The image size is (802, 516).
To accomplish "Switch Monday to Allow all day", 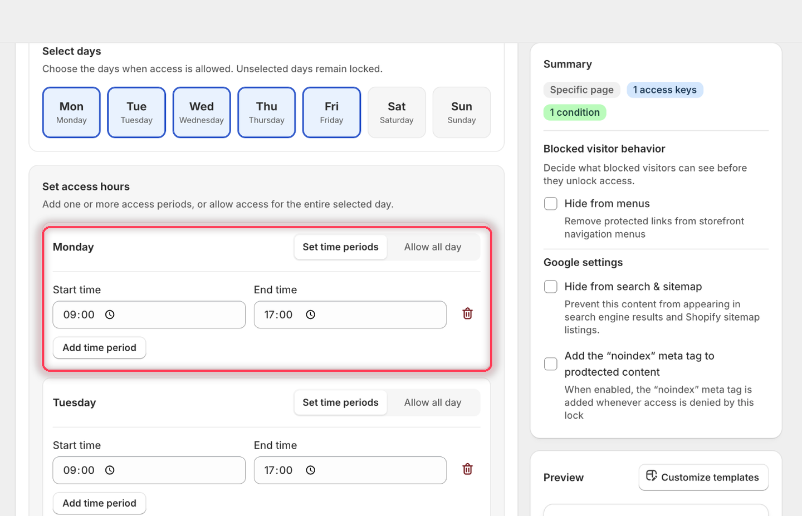I will pyautogui.click(x=433, y=247).
